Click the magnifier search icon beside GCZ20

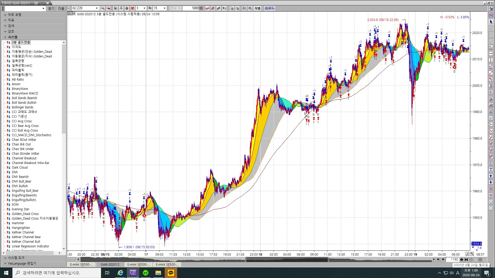103,8
